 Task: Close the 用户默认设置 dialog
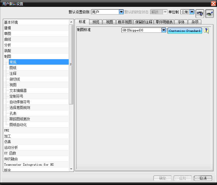click(x=213, y=3)
